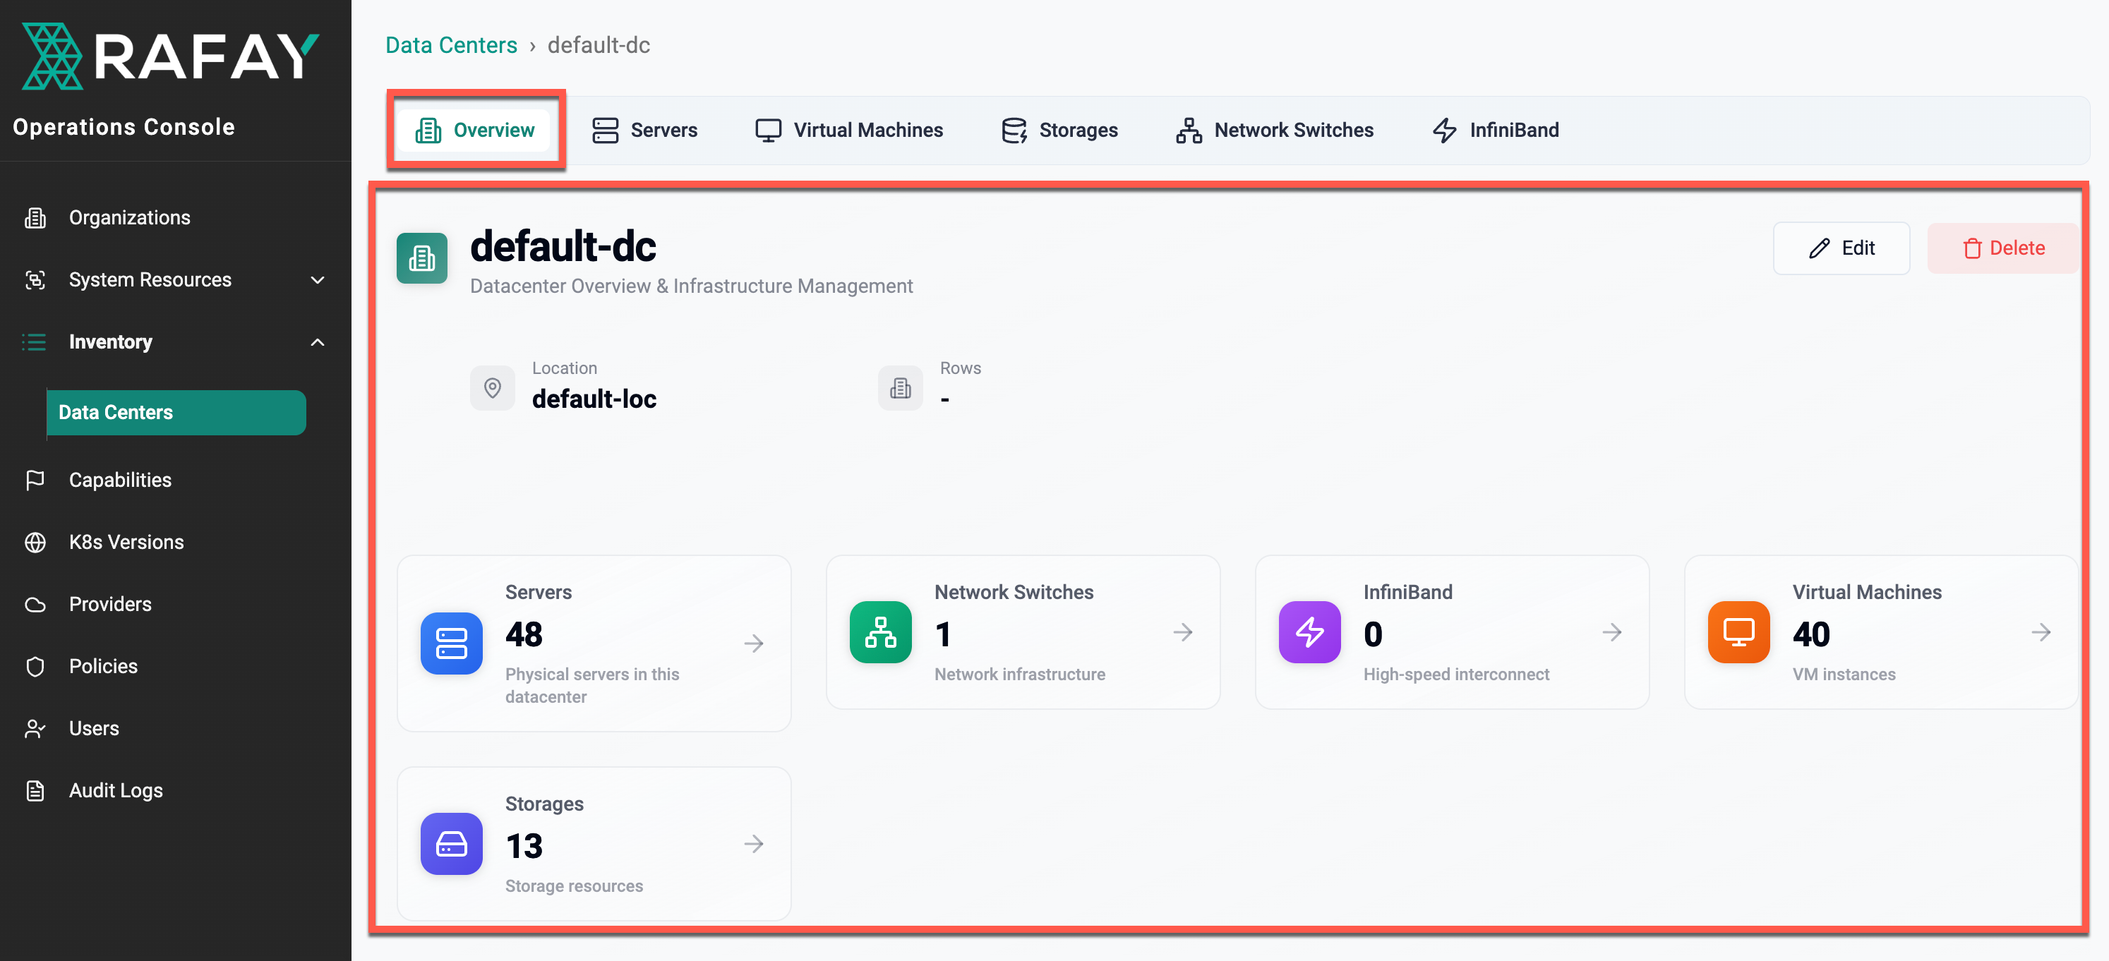Click the Storages drive icon on the card

click(451, 844)
